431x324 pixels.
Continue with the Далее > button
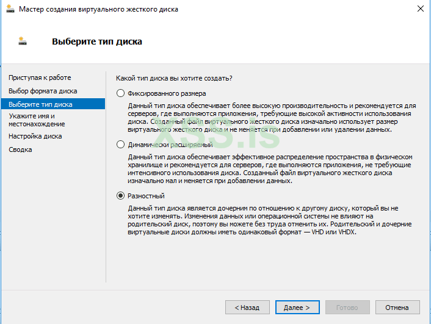click(x=297, y=308)
